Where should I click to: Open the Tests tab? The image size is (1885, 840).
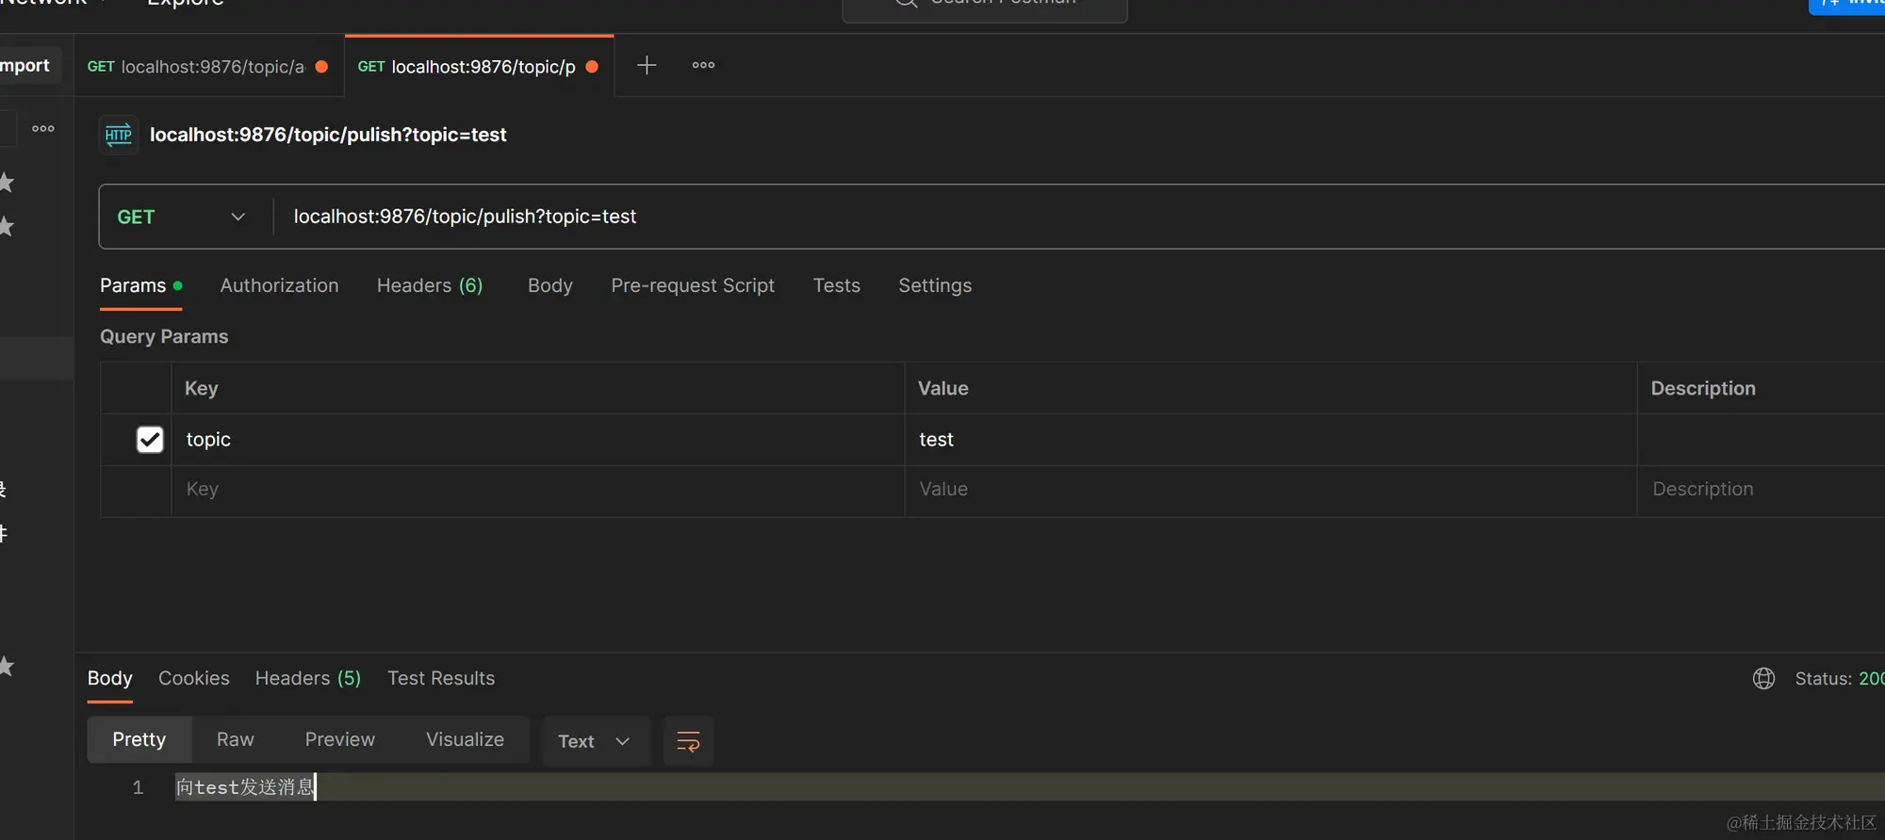coord(837,285)
